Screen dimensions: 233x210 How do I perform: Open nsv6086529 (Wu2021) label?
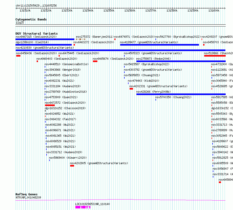click(x=61, y=141)
